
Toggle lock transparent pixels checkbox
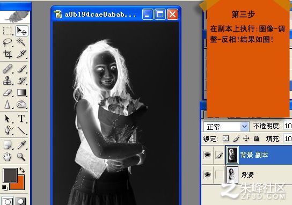(225, 138)
